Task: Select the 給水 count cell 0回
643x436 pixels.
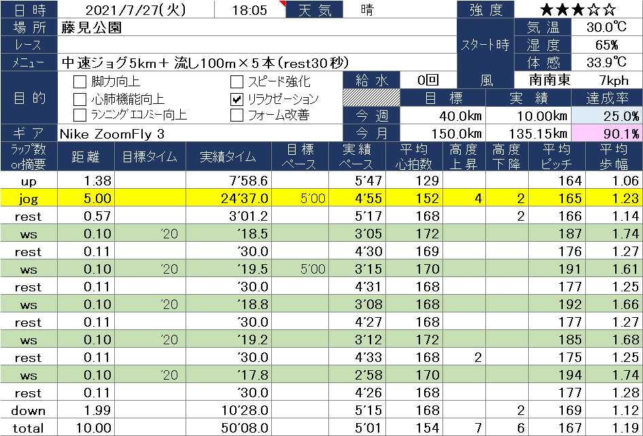Action: click(x=428, y=80)
